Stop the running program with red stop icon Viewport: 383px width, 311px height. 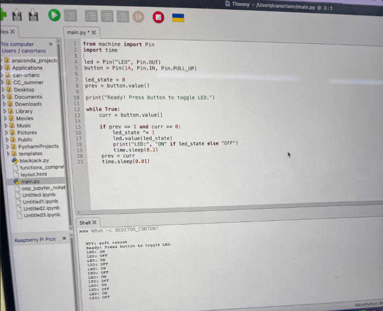pyautogui.click(x=158, y=17)
